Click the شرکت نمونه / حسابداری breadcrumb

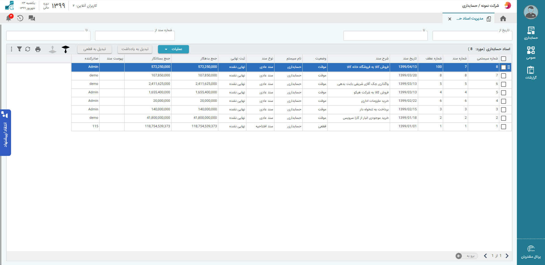[x=480, y=6]
